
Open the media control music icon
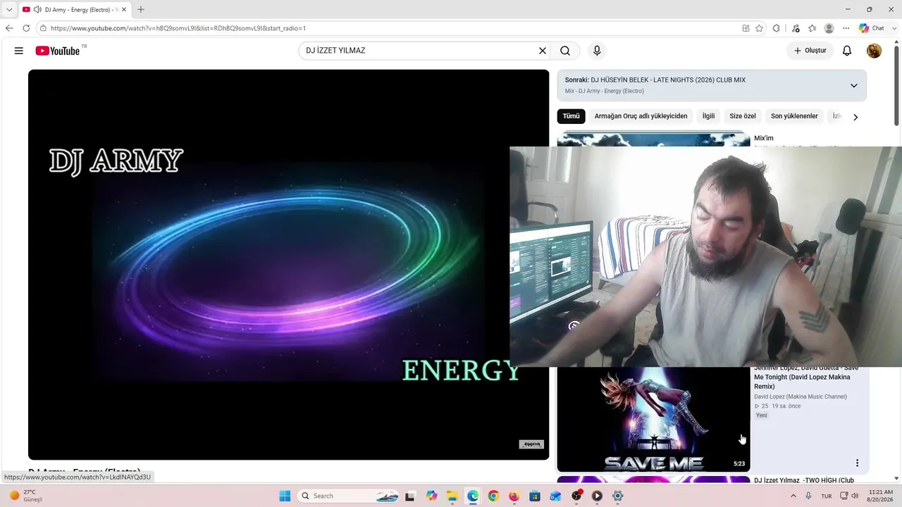click(x=796, y=28)
